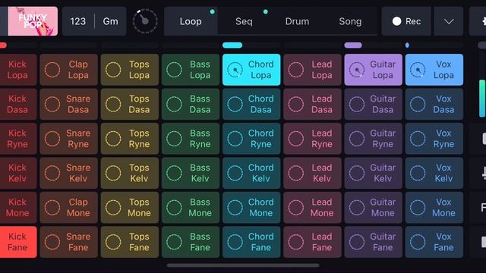Viewport: 486px width, 273px height.
Task: Tap the Bass Mone circle icon
Action: [x=174, y=207]
